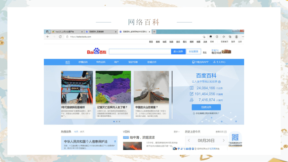
Task: Open 图片 in top links
Action: (185, 42)
